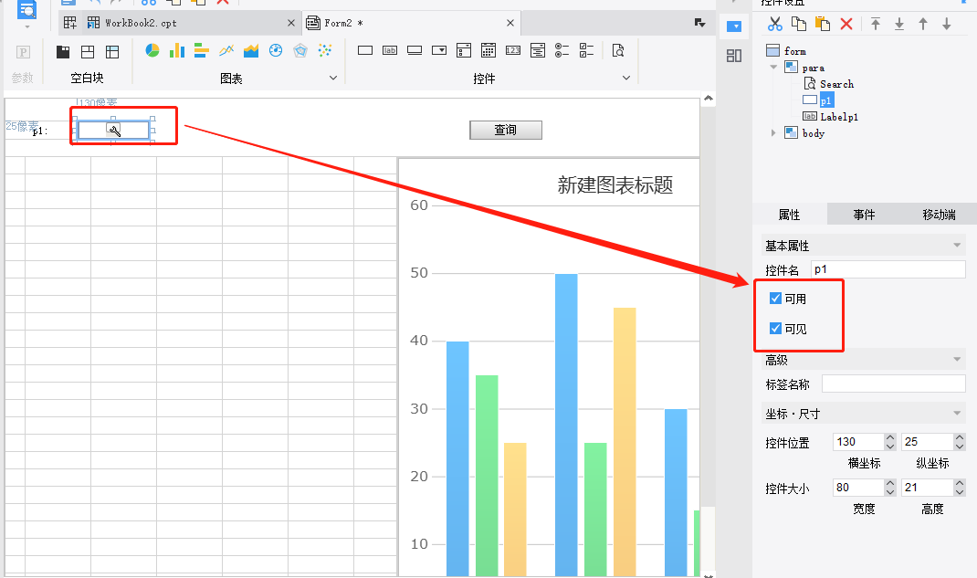Expand the body tree node
The height and width of the screenshot is (578, 977).
773,133
